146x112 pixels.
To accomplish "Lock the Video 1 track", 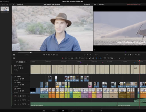I will pyautogui.click(x=18, y=91).
